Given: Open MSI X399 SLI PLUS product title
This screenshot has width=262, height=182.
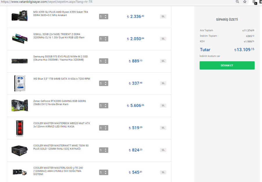Looking at the screenshot, I should (x=61, y=13).
